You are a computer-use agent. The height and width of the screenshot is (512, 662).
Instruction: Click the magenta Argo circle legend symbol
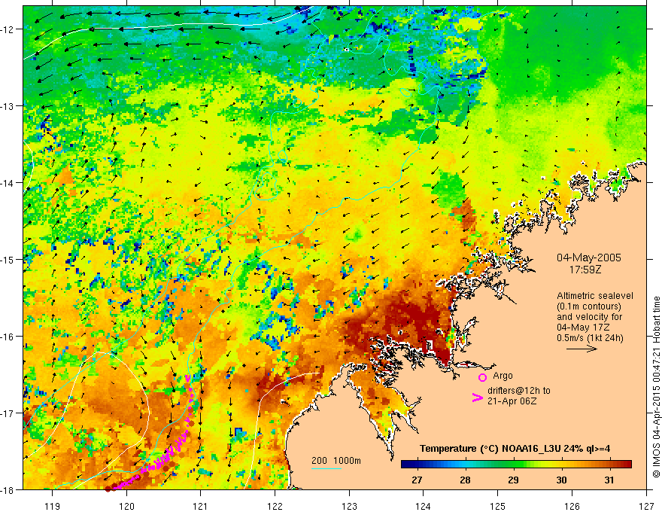(482, 377)
